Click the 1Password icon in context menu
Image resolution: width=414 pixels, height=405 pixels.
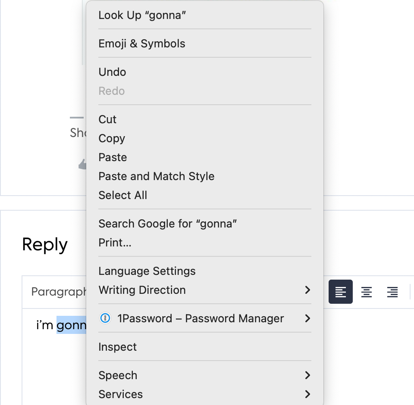(x=105, y=318)
